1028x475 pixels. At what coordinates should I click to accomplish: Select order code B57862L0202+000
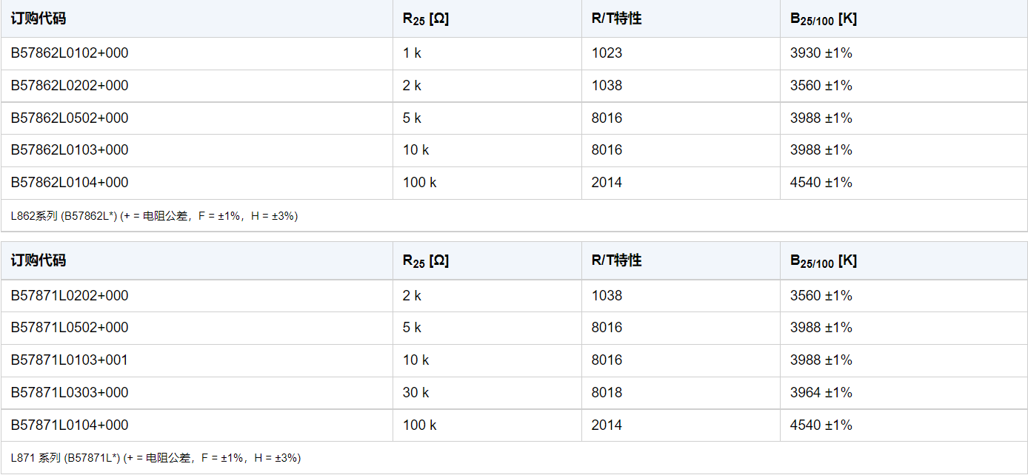[70, 86]
